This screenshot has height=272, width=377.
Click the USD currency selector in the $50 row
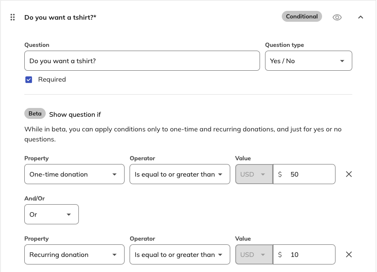tap(254, 174)
